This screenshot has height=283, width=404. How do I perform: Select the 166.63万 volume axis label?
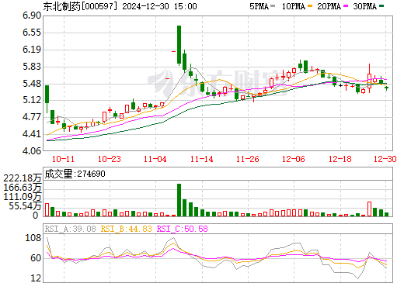(23, 187)
